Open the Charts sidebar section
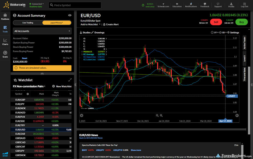The height and width of the screenshot is (159, 253). click(5, 42)
